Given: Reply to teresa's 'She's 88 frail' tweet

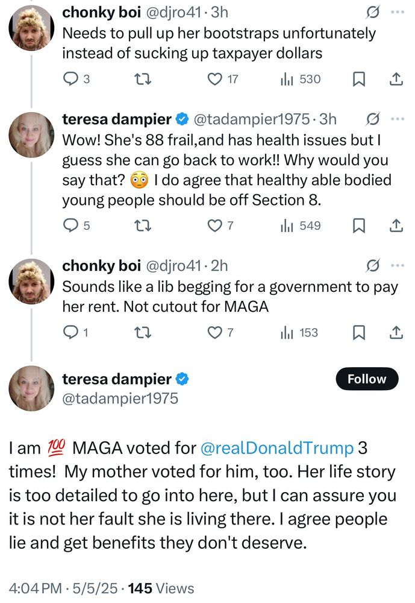Looking at the screenshot, I should click(x=71, y=226).
